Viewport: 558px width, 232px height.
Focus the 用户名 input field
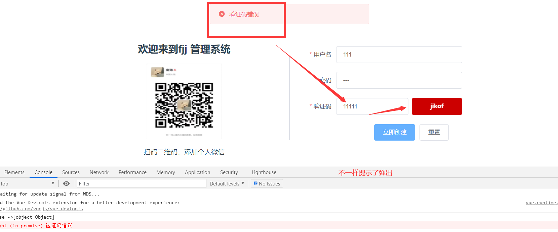(x=399, y=55)
